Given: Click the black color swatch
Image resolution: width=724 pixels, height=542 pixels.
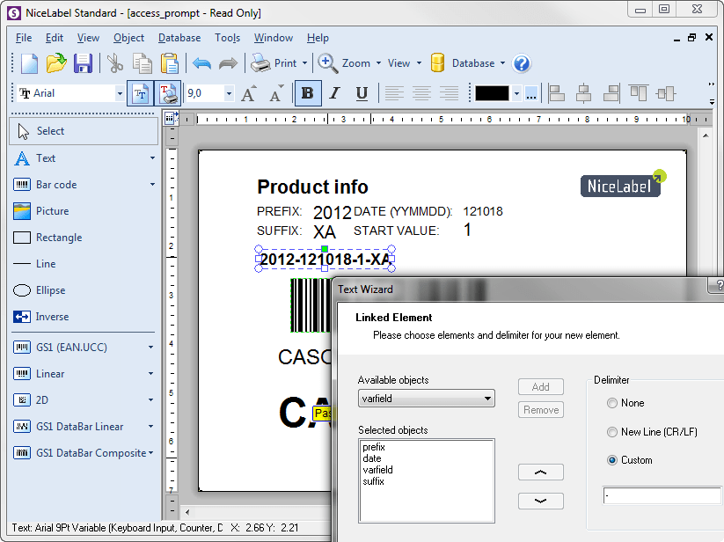Looking at the screenshot, I should point(492,93).
